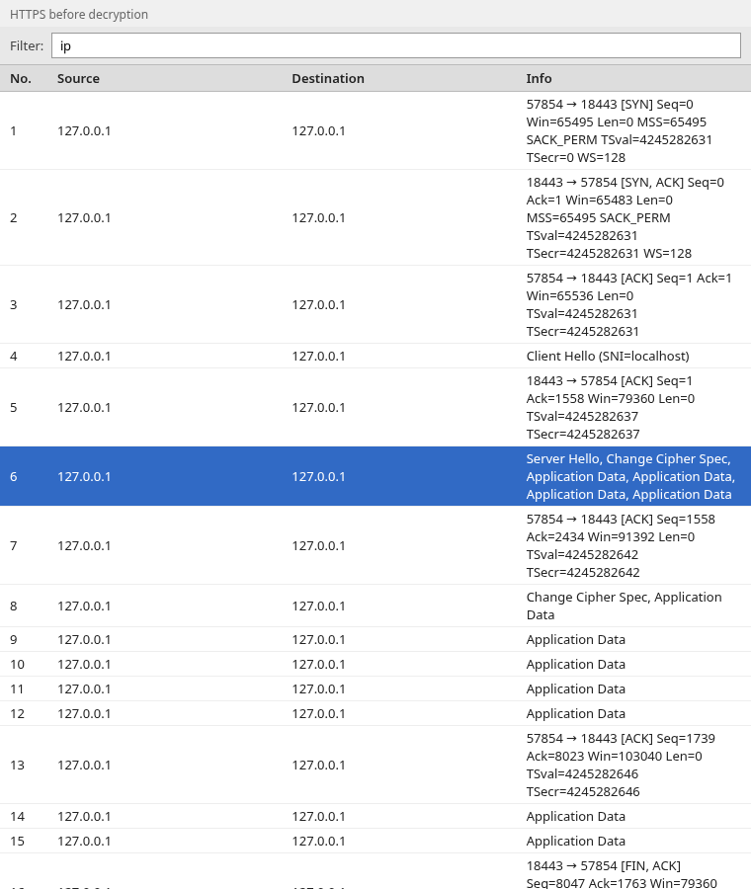Click packet number 13 cell
751x889 pixels.
[17, 765]
